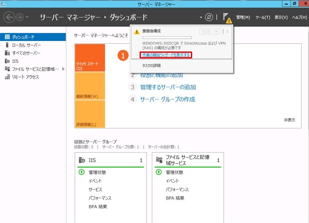Expand ファイル サービスと記憶域 sidebar arrow
Screen dimensions: 309x223
[63, 69]
